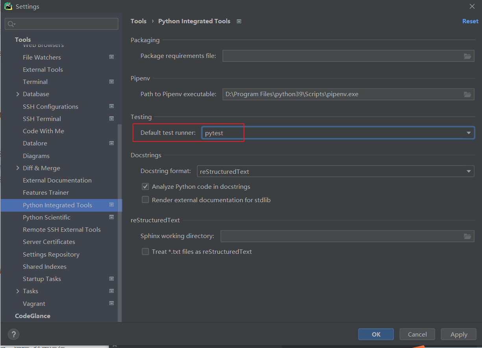Viewport: 482px width, 348px height.
Task: Expand the Diff & Merge tree node
Action: (x=18, y=168)
